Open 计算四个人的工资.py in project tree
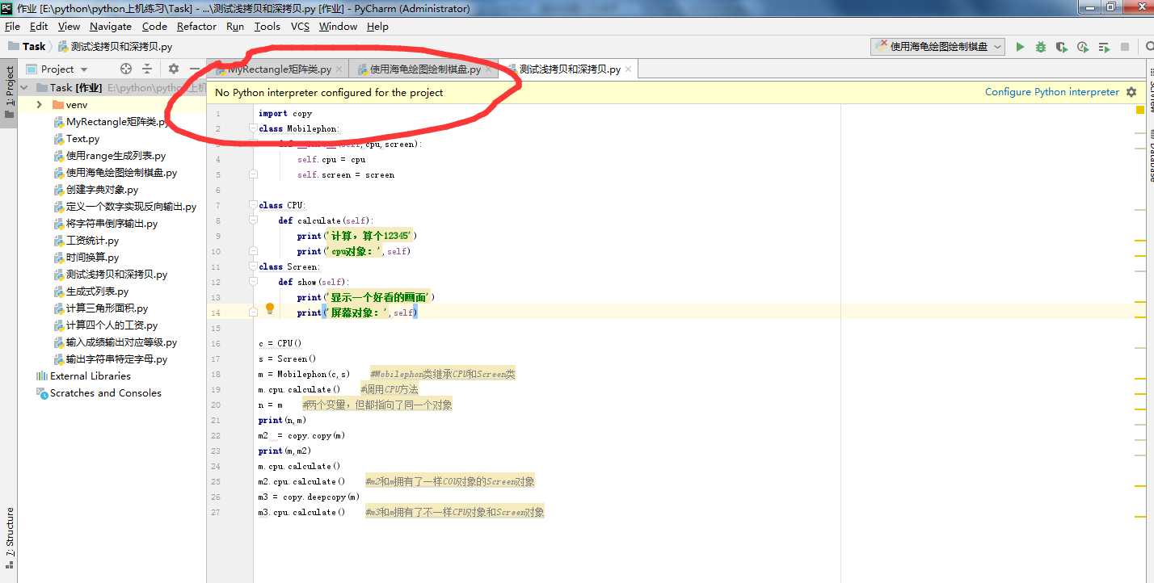1154x583 pixels. click(112, 325)
